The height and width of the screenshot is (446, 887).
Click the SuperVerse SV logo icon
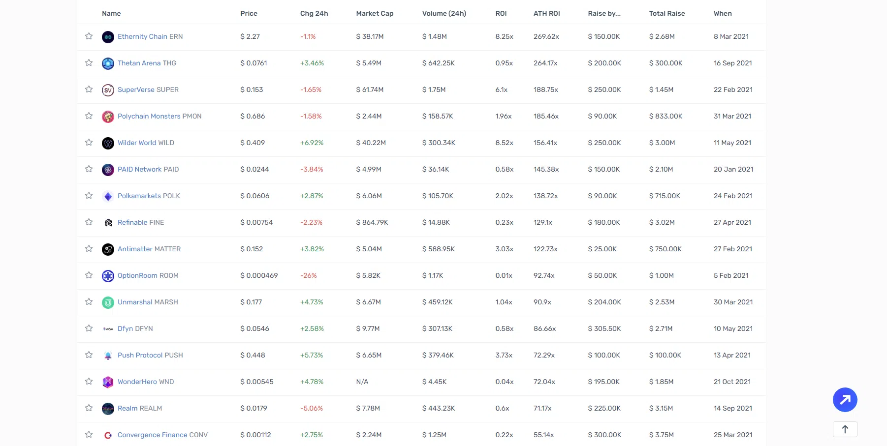click(108, 90)
